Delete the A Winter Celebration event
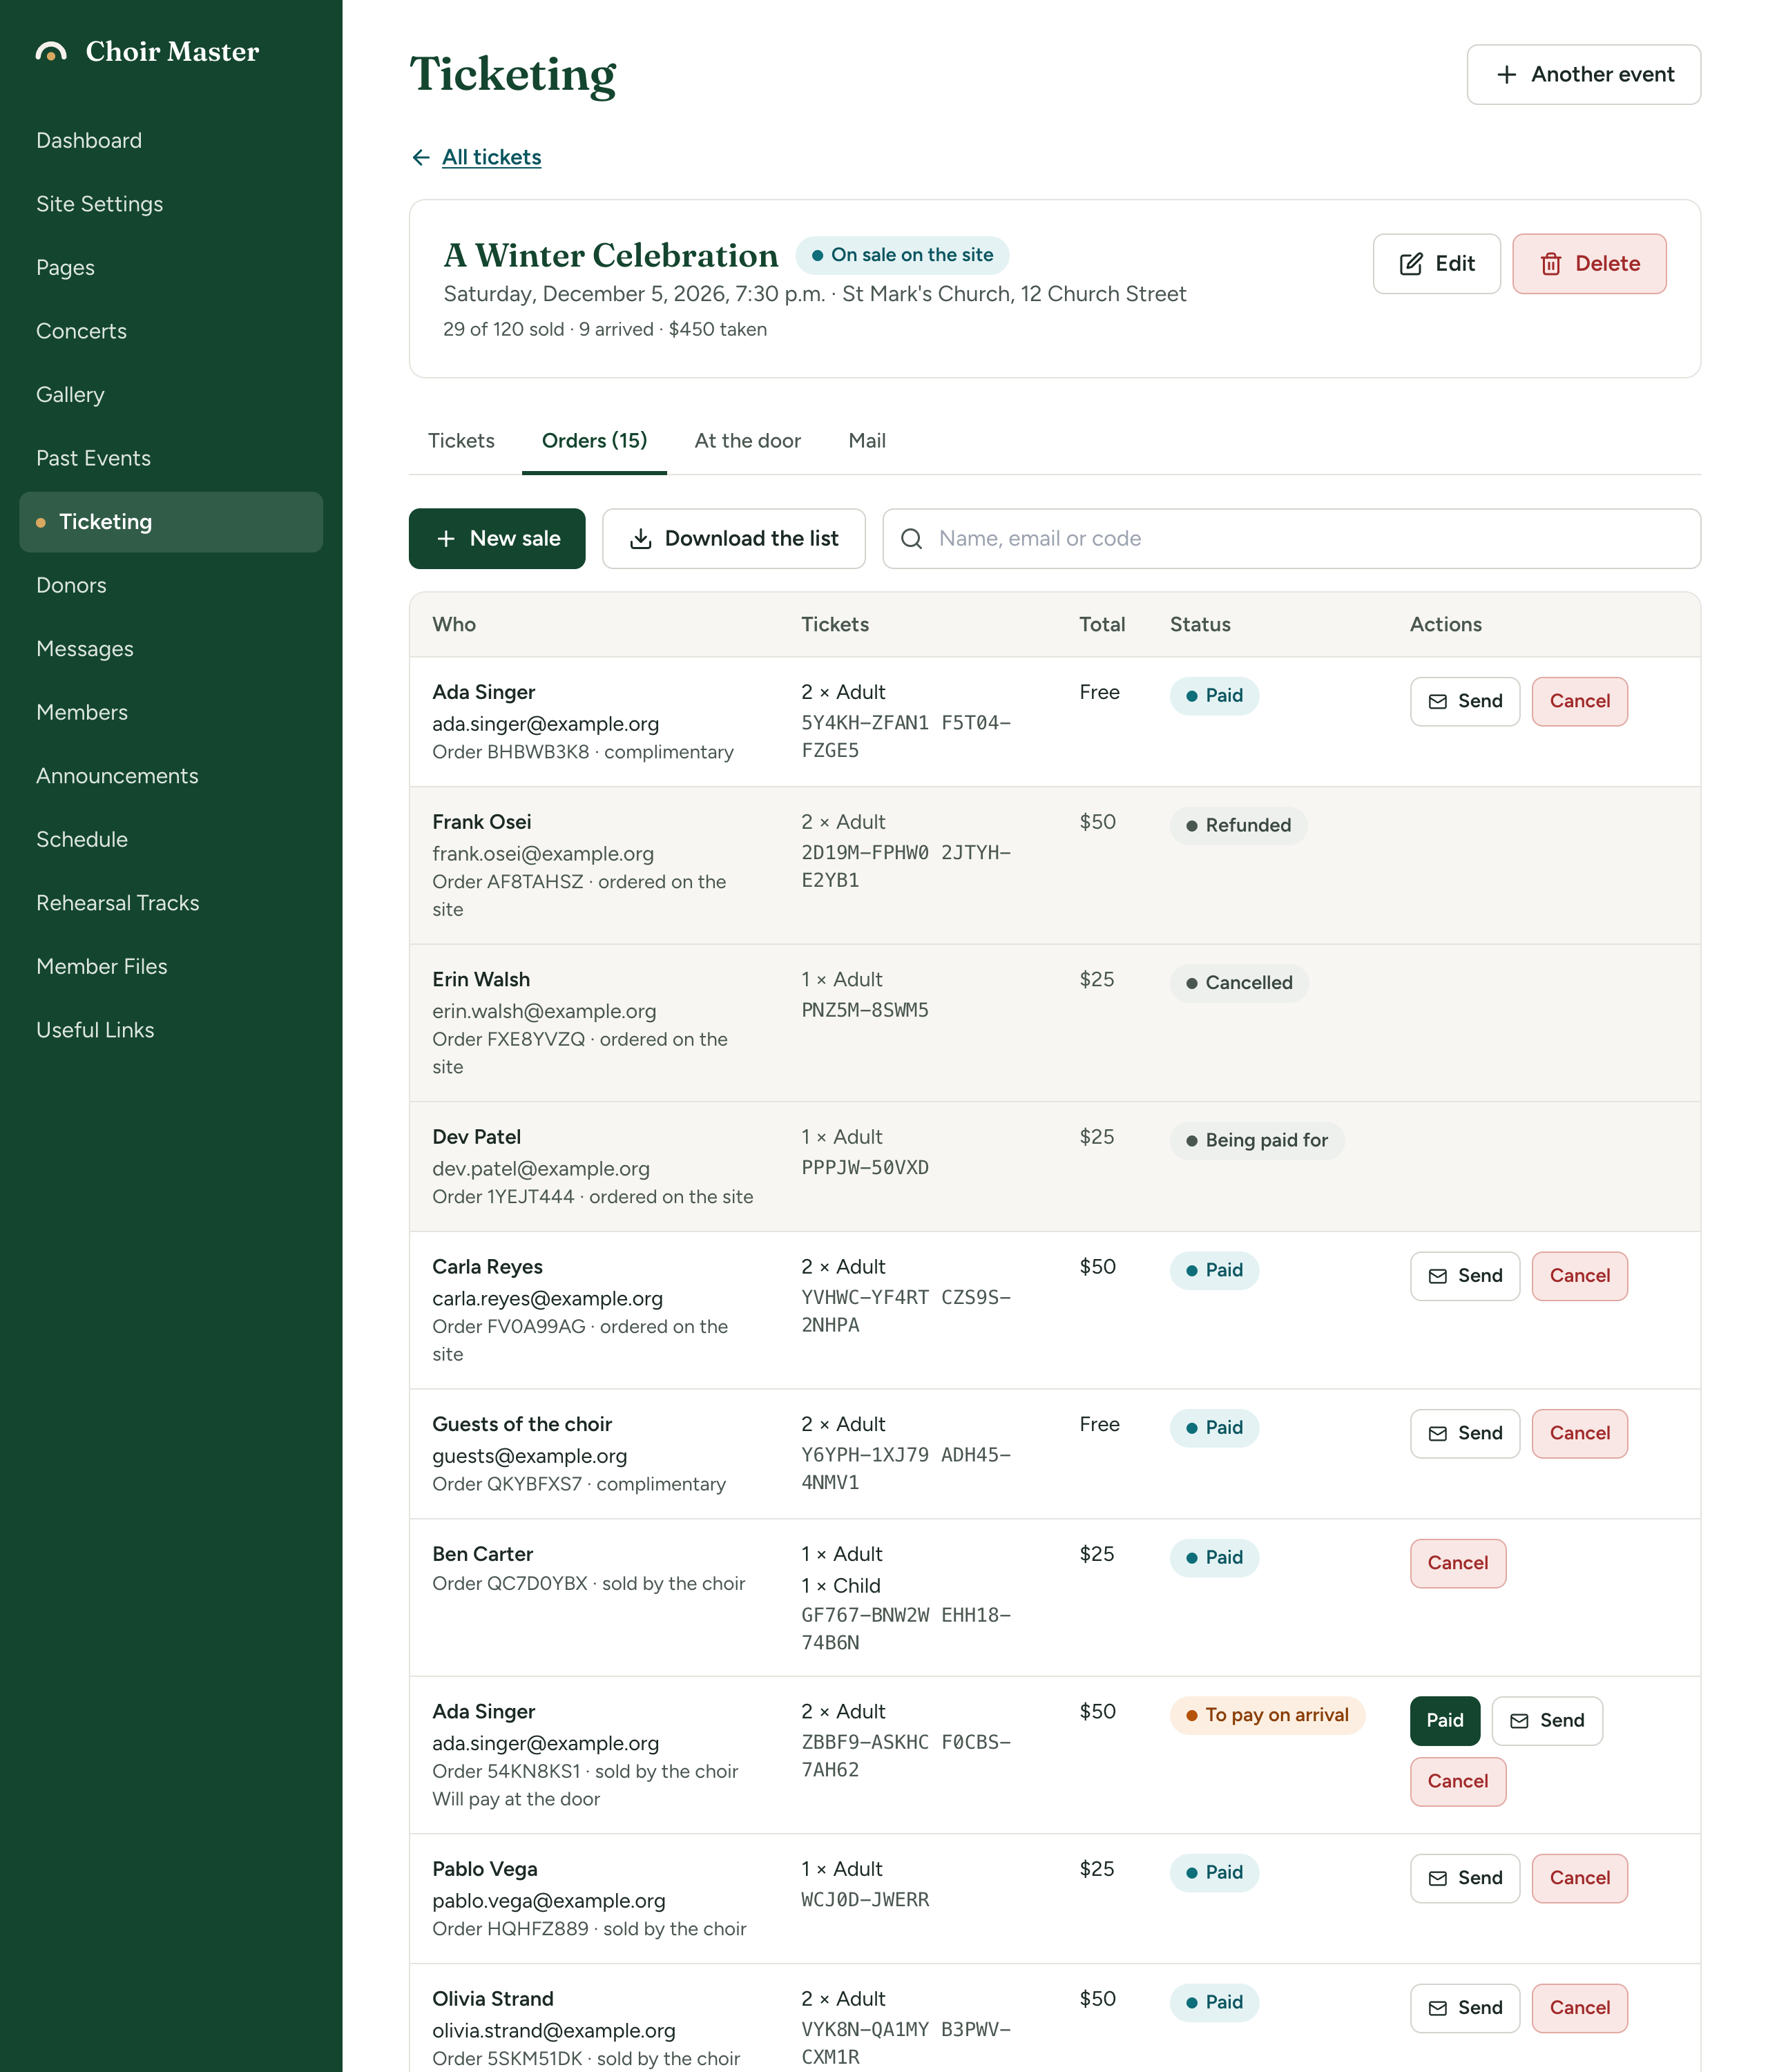Image resolution: width=1768 pixels, height=2072 pixels. (1589, 264)
